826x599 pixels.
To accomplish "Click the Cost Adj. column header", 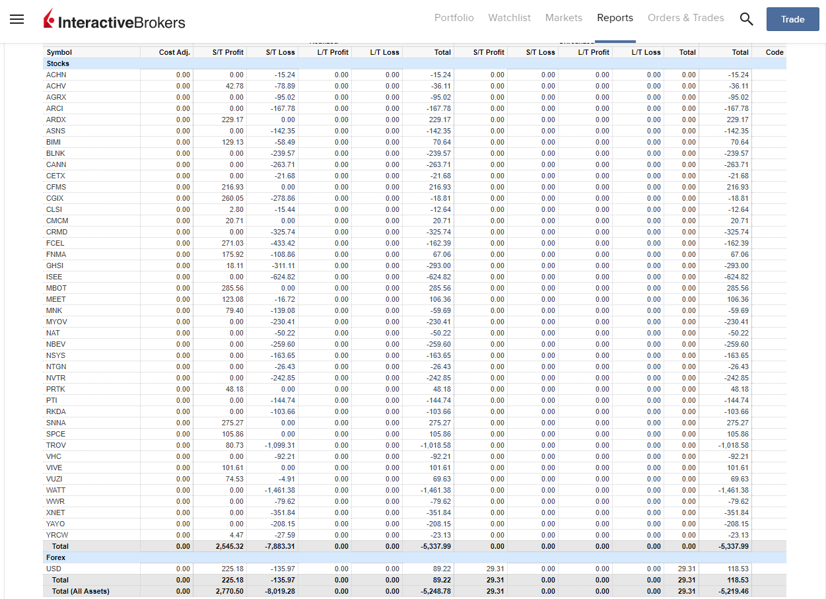I will 174,52.
